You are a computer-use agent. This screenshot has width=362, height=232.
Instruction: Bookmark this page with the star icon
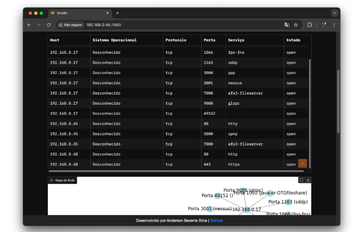pyautogui.click(x=296, y=25)
